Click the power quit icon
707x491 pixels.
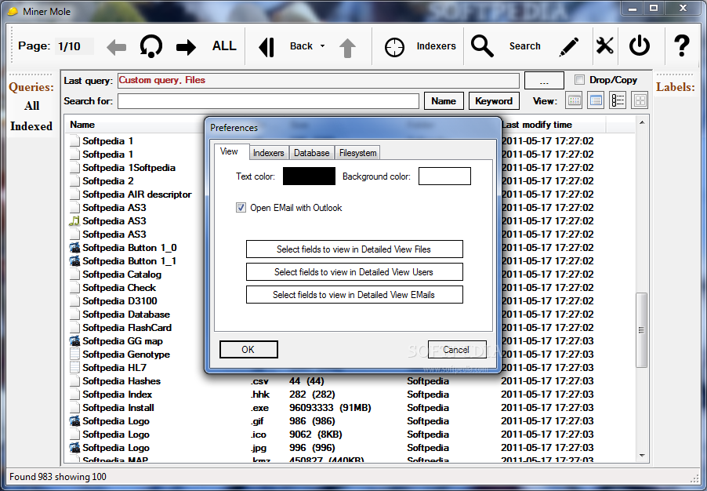click(640, 46)
